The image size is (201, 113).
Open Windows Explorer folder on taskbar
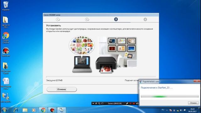[x=25, y=110]
